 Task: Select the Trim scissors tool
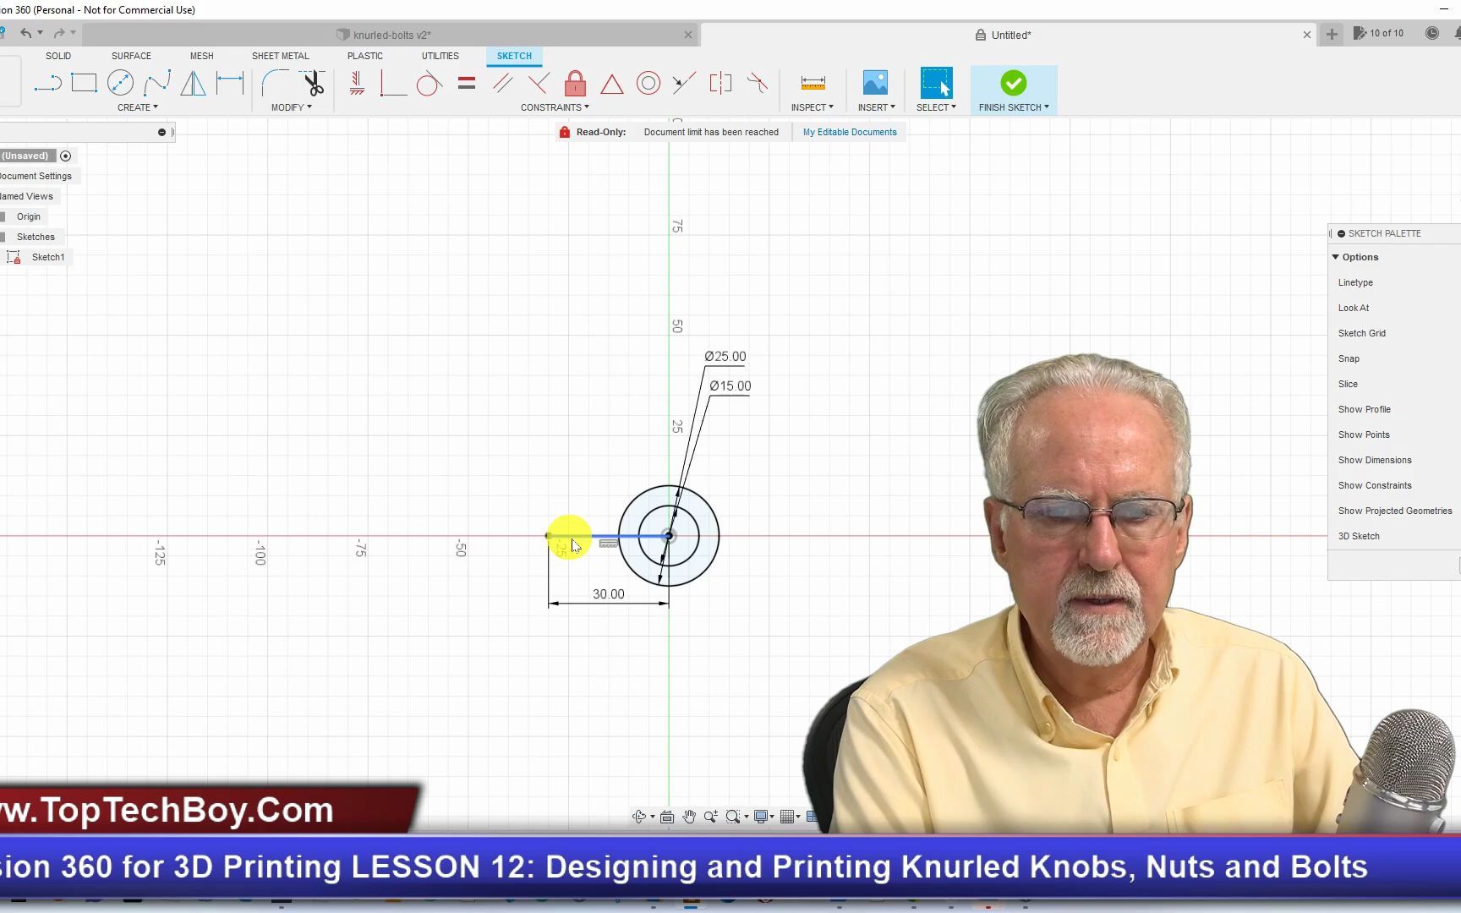[x=313, y=82]
